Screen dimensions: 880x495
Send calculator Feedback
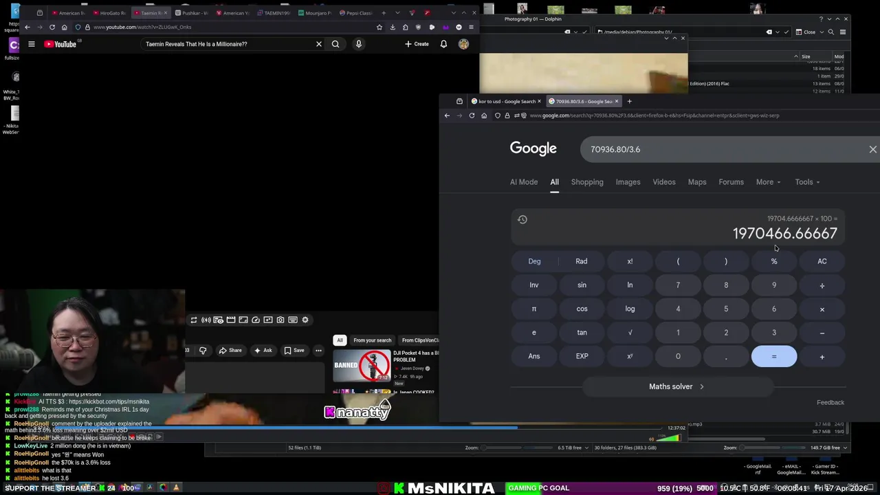(830, 402)
